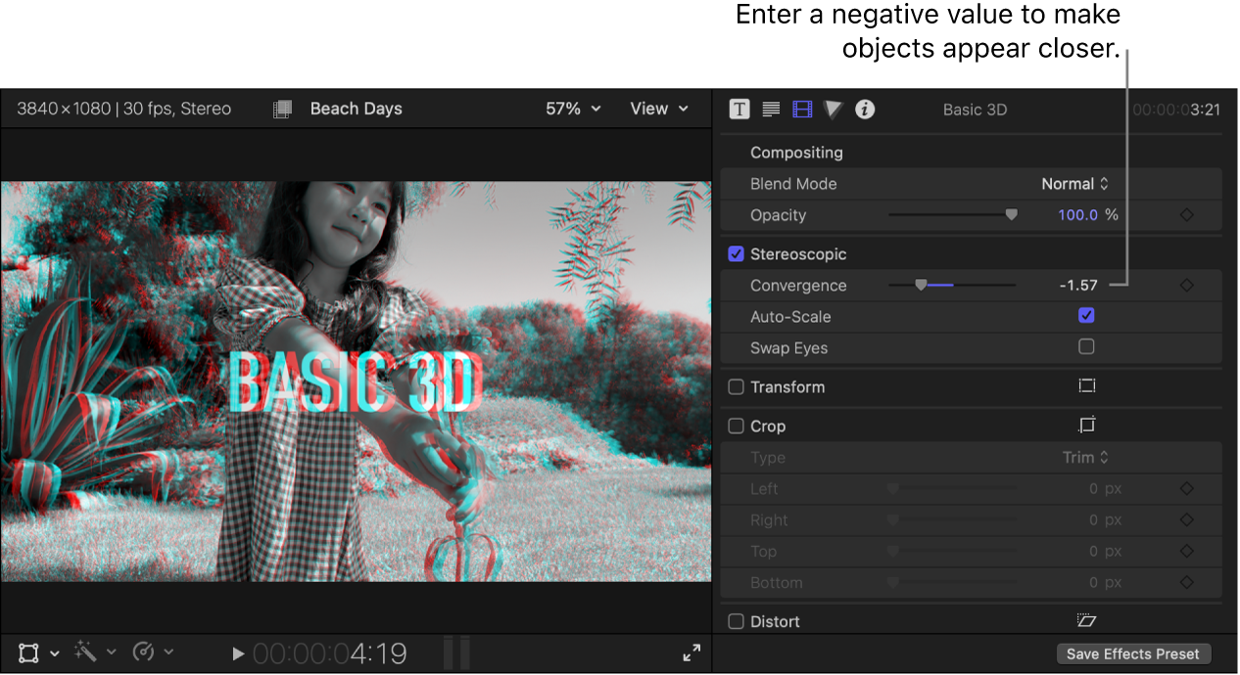Click the Crop tool icon in the inspector

(x=1085, y=426)
